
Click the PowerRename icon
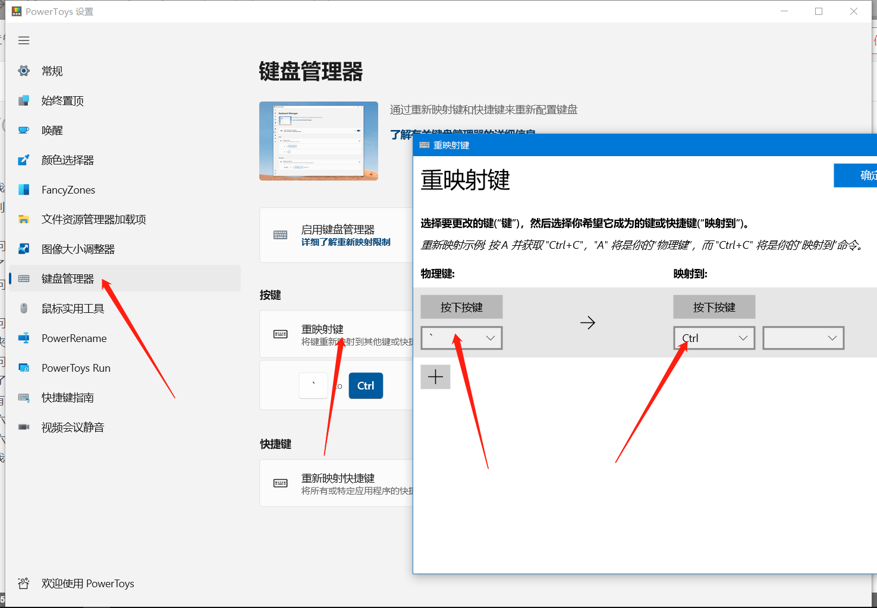[24, 338]
